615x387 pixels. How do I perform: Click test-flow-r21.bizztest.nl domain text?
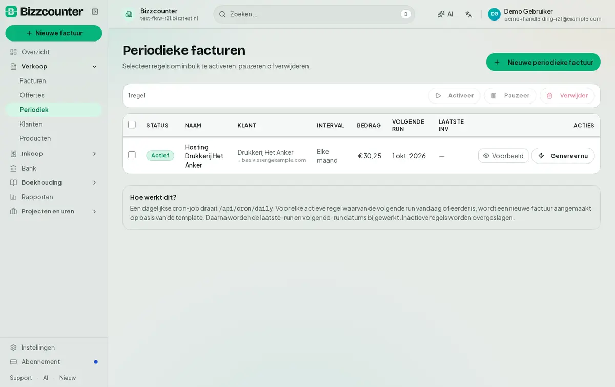[x=169, y=18]
